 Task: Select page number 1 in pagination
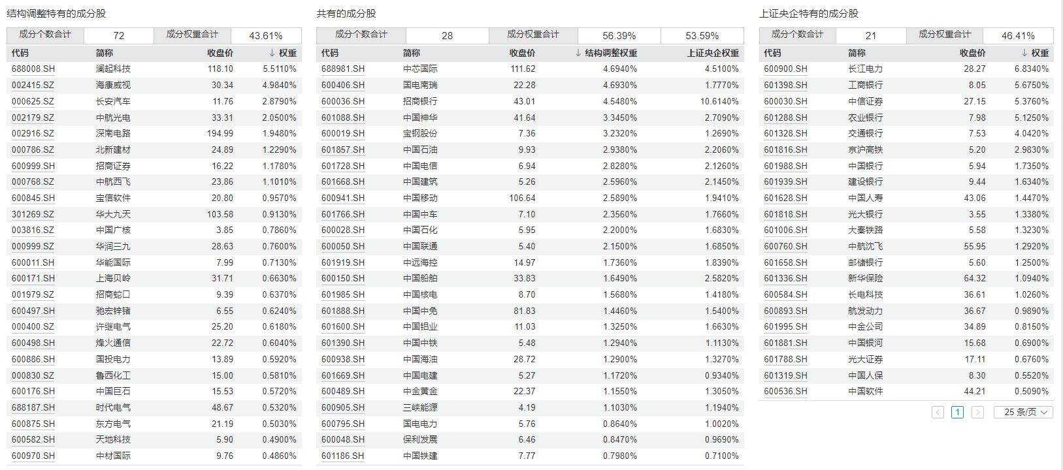coord(957,412)
